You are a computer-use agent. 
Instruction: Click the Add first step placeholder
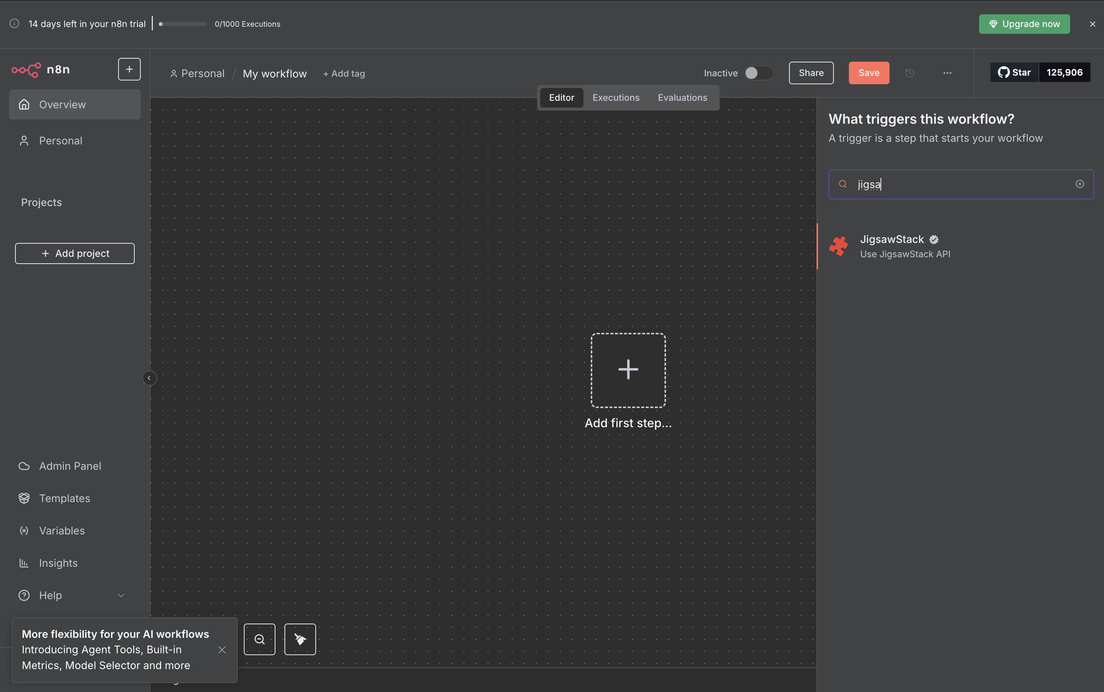(x=628, y=370)
